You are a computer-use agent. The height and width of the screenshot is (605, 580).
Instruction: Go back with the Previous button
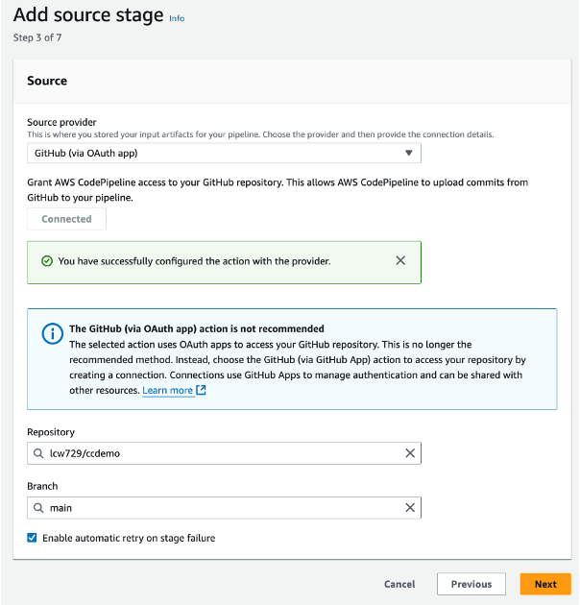click(x=471, y=584)
